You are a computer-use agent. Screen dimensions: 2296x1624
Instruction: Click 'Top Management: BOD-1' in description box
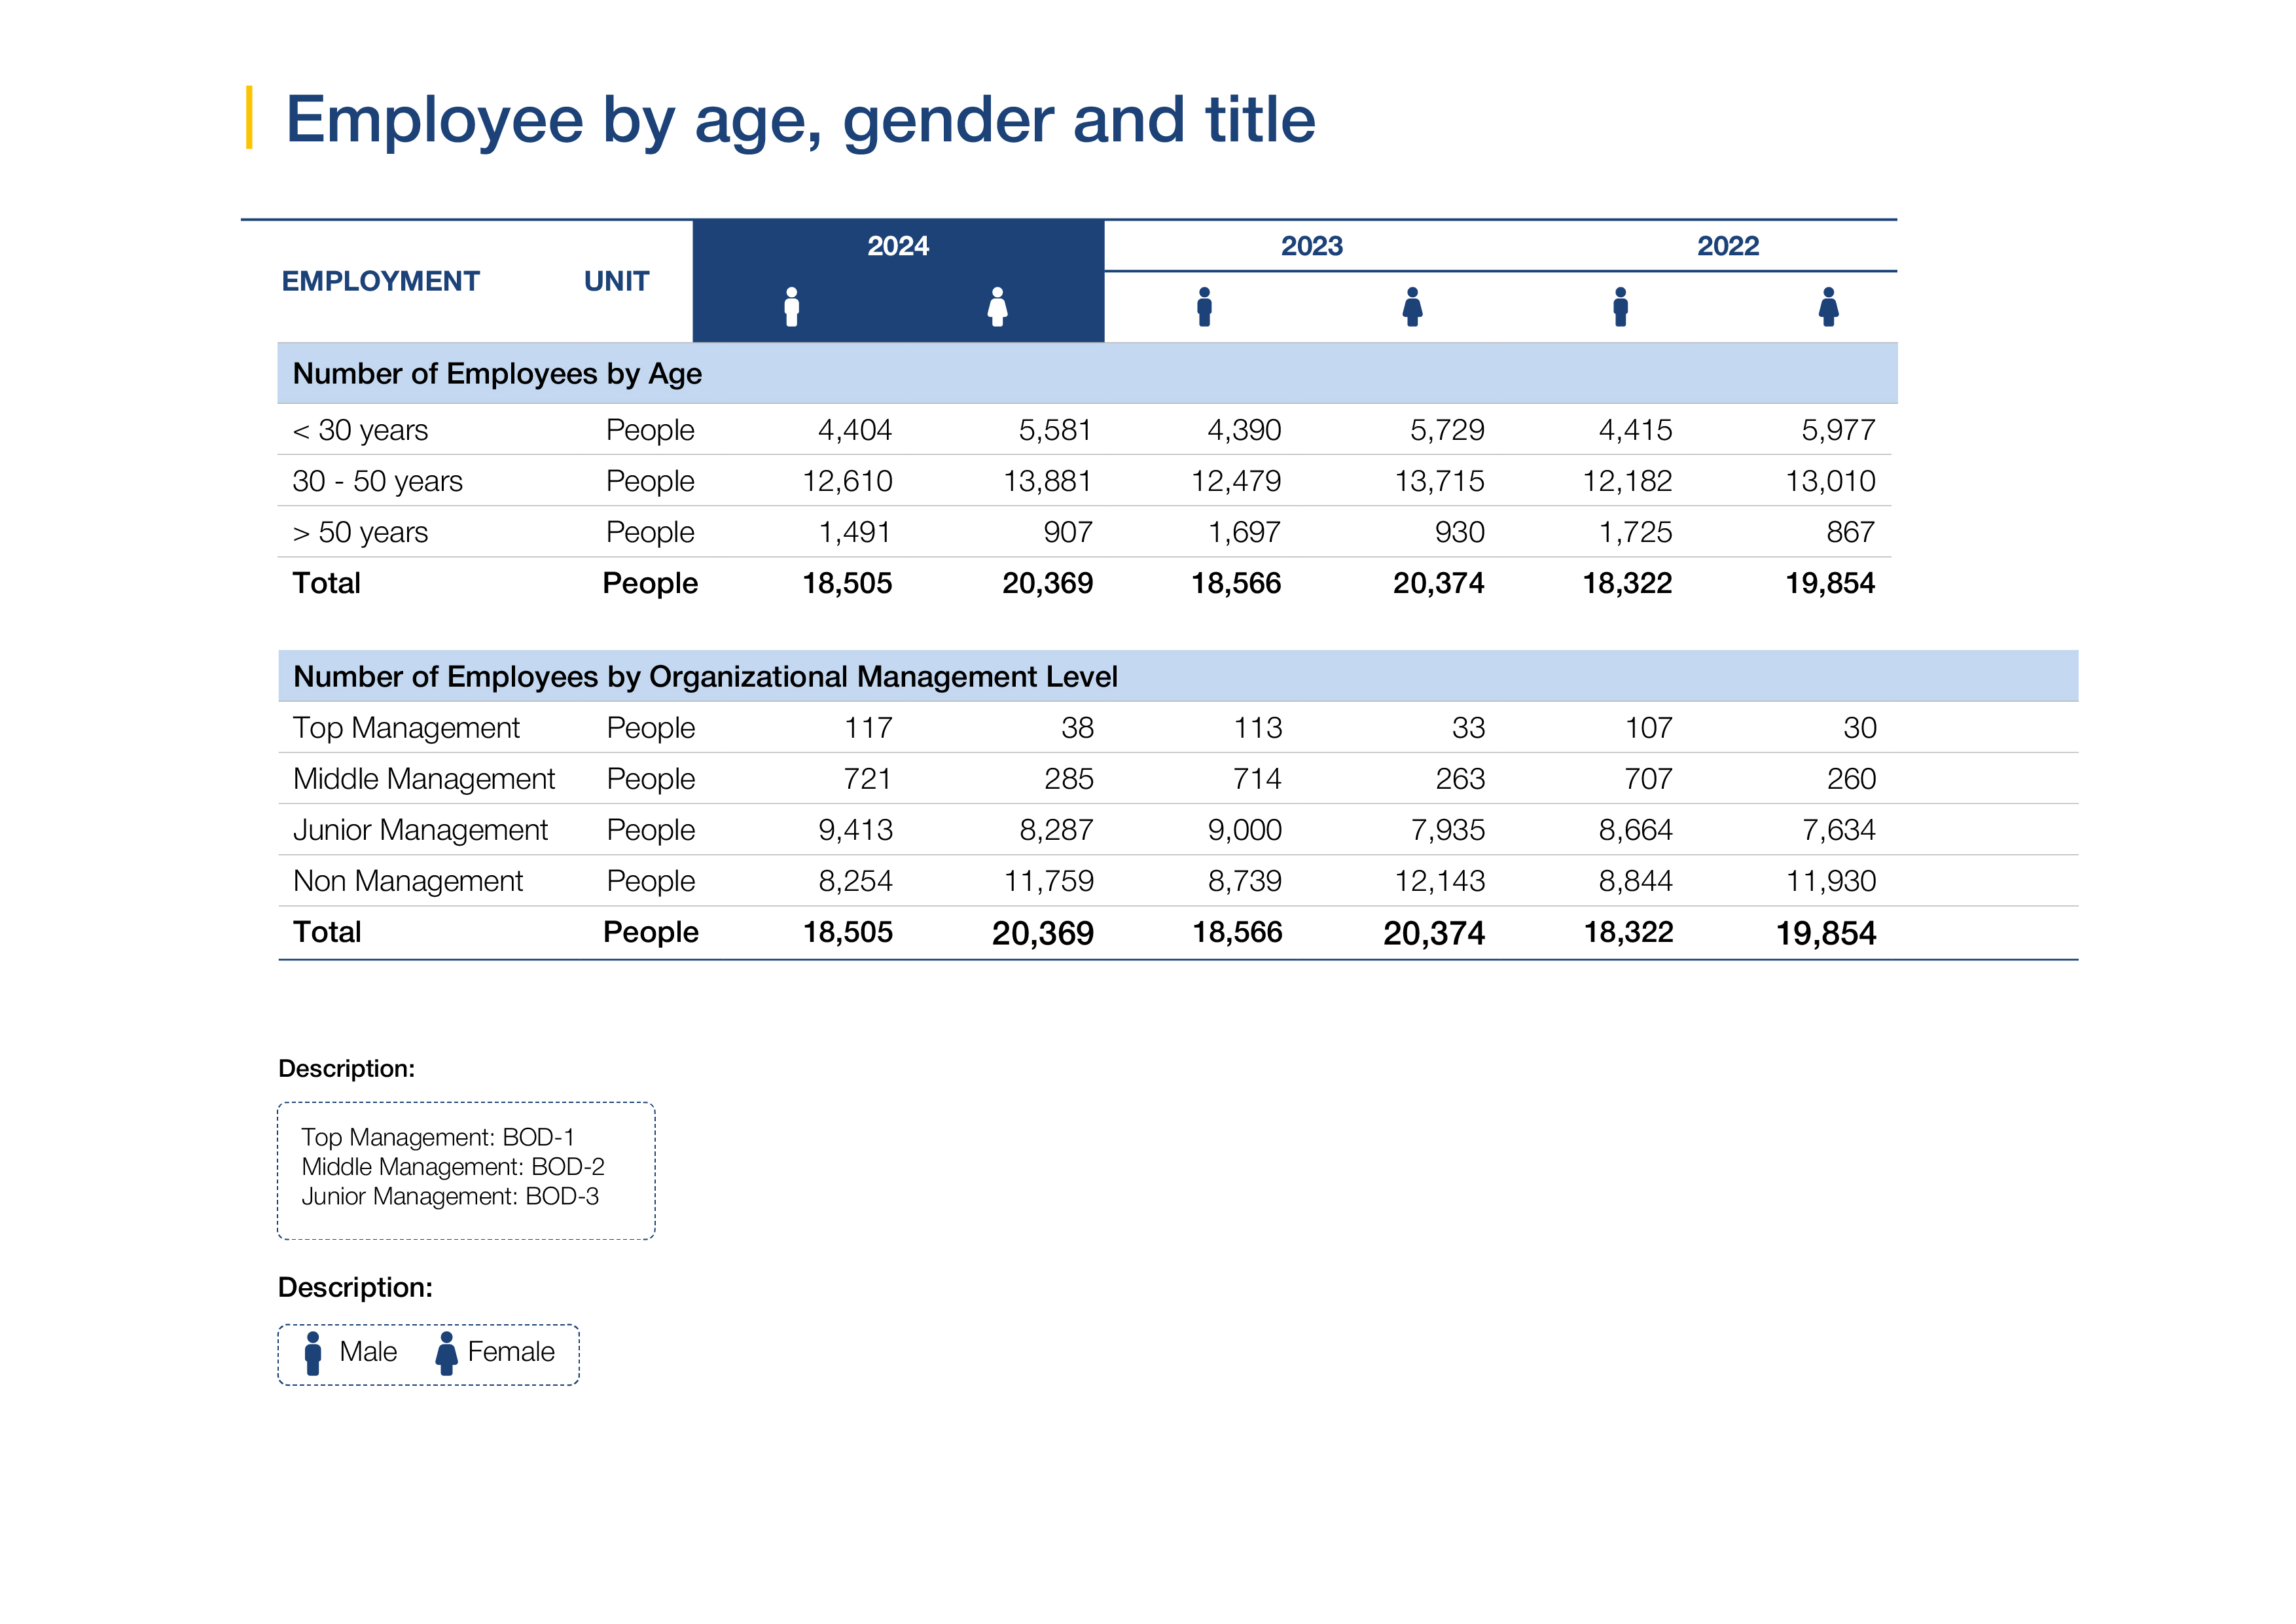click(438, 1137)
